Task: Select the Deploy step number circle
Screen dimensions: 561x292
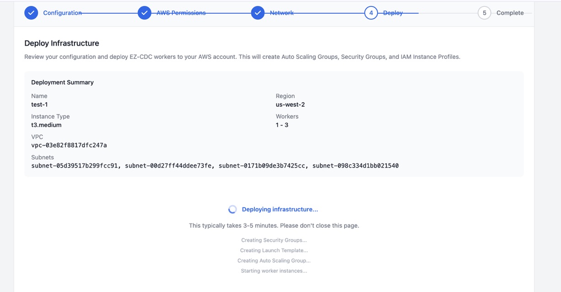Action: pyautogui.click(x=371, y=12)
